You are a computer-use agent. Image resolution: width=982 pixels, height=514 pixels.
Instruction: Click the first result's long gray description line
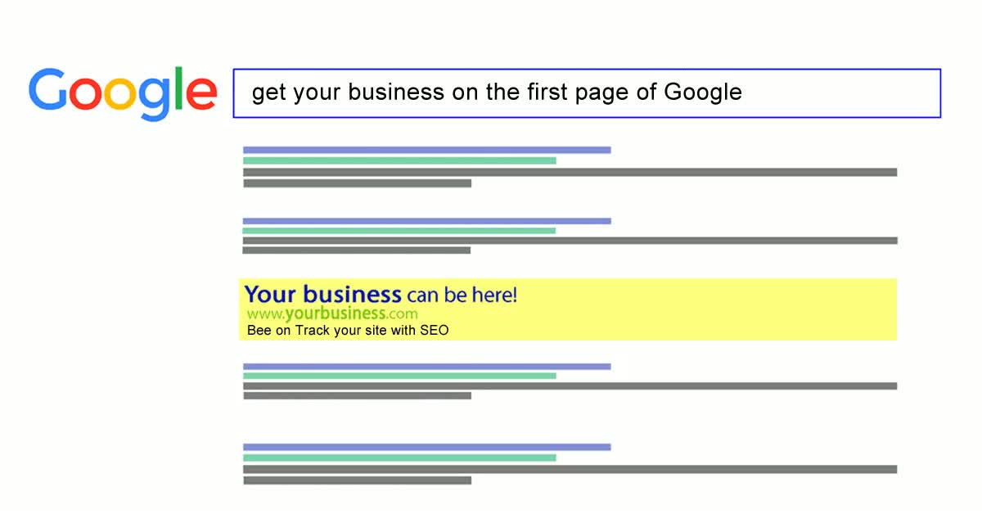pyautogui.click(x=570, y=172)
